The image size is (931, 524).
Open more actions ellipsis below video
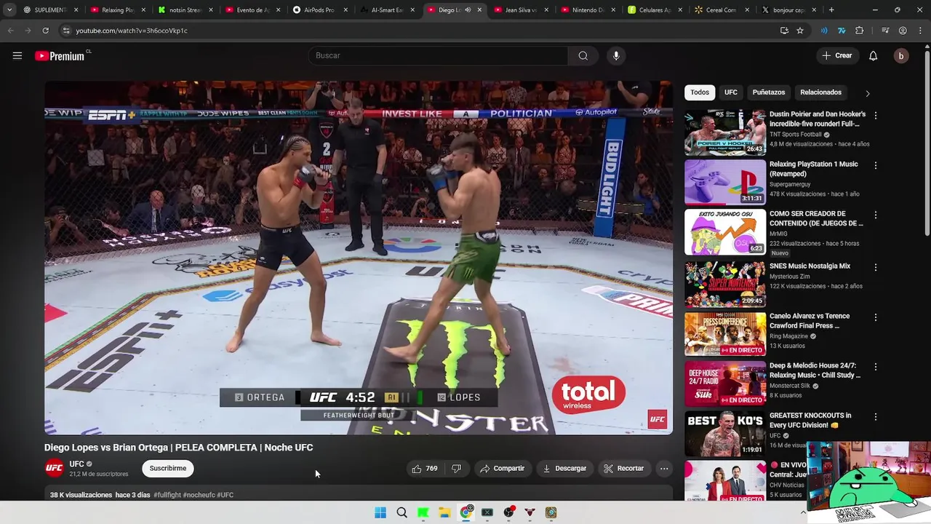point(664,469)
